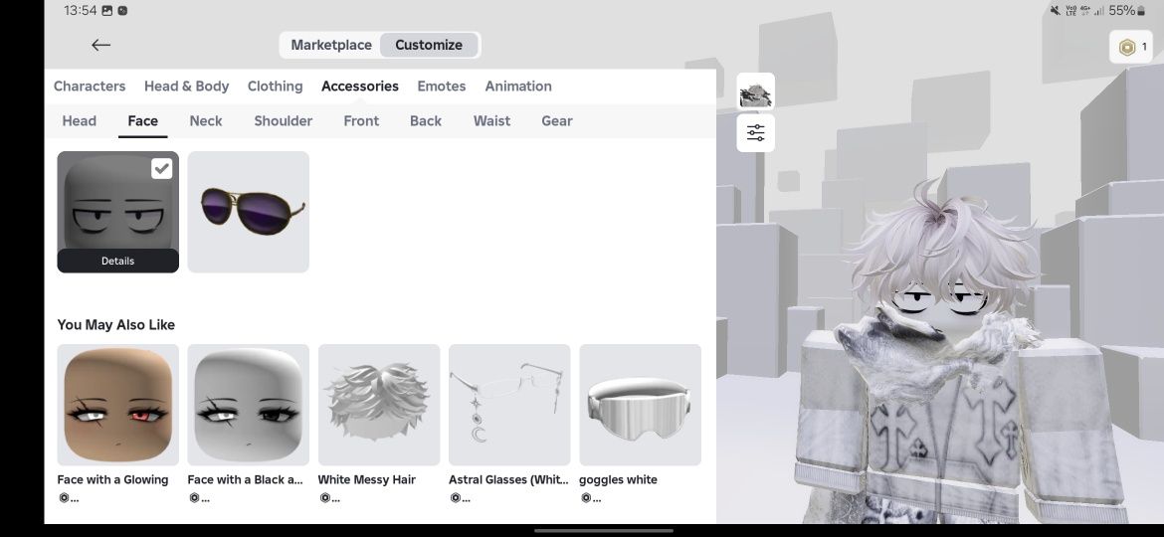Open the Face with a Black item thumbnail
The image size is (1164, 537).
click(249, 405)
